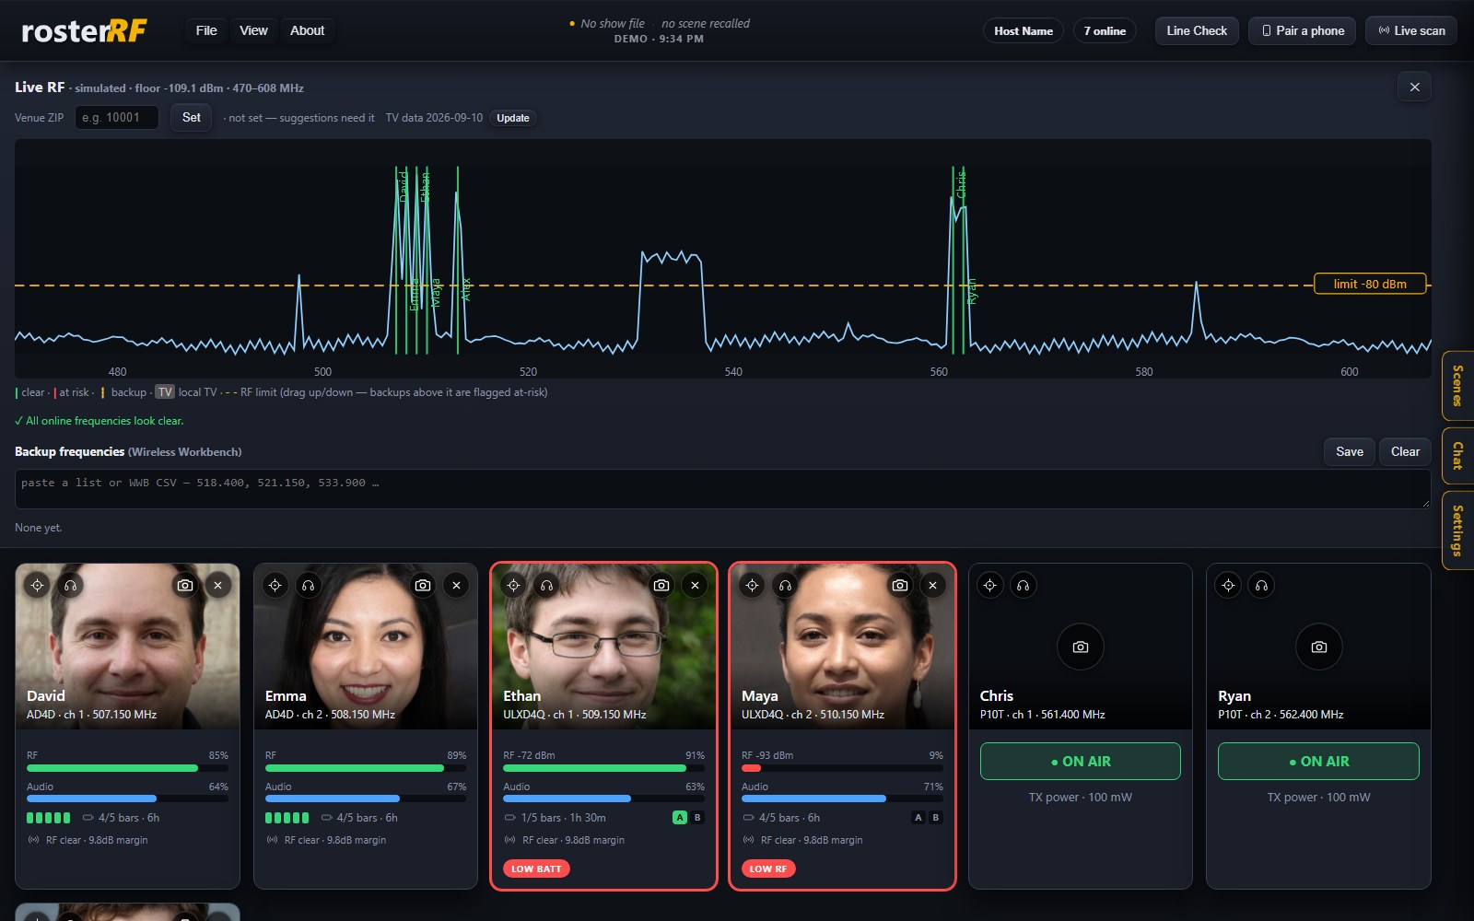Click "All online frequencies look clear." status
1474x921 pixels.
(x=99, y=421)
